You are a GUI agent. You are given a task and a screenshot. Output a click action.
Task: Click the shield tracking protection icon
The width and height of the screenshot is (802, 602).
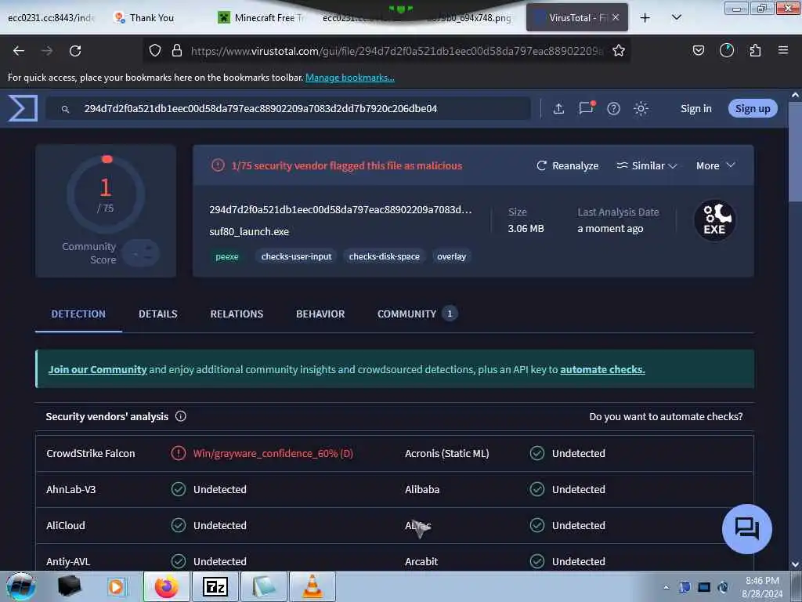pyautogui.click(x=155, y=50)
